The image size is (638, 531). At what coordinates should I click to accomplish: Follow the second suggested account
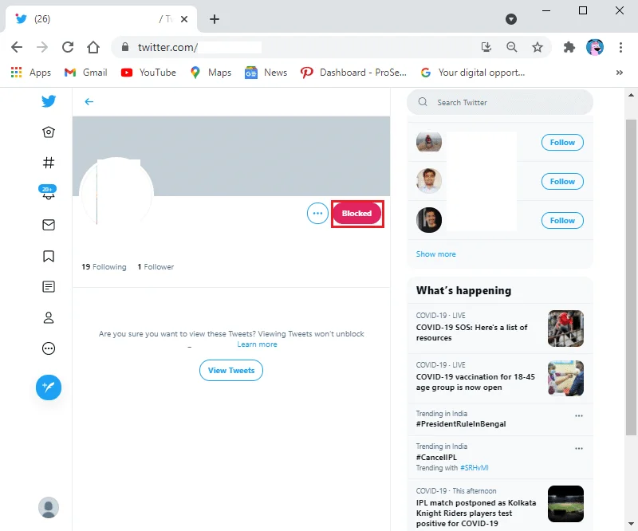click(562, 182)
